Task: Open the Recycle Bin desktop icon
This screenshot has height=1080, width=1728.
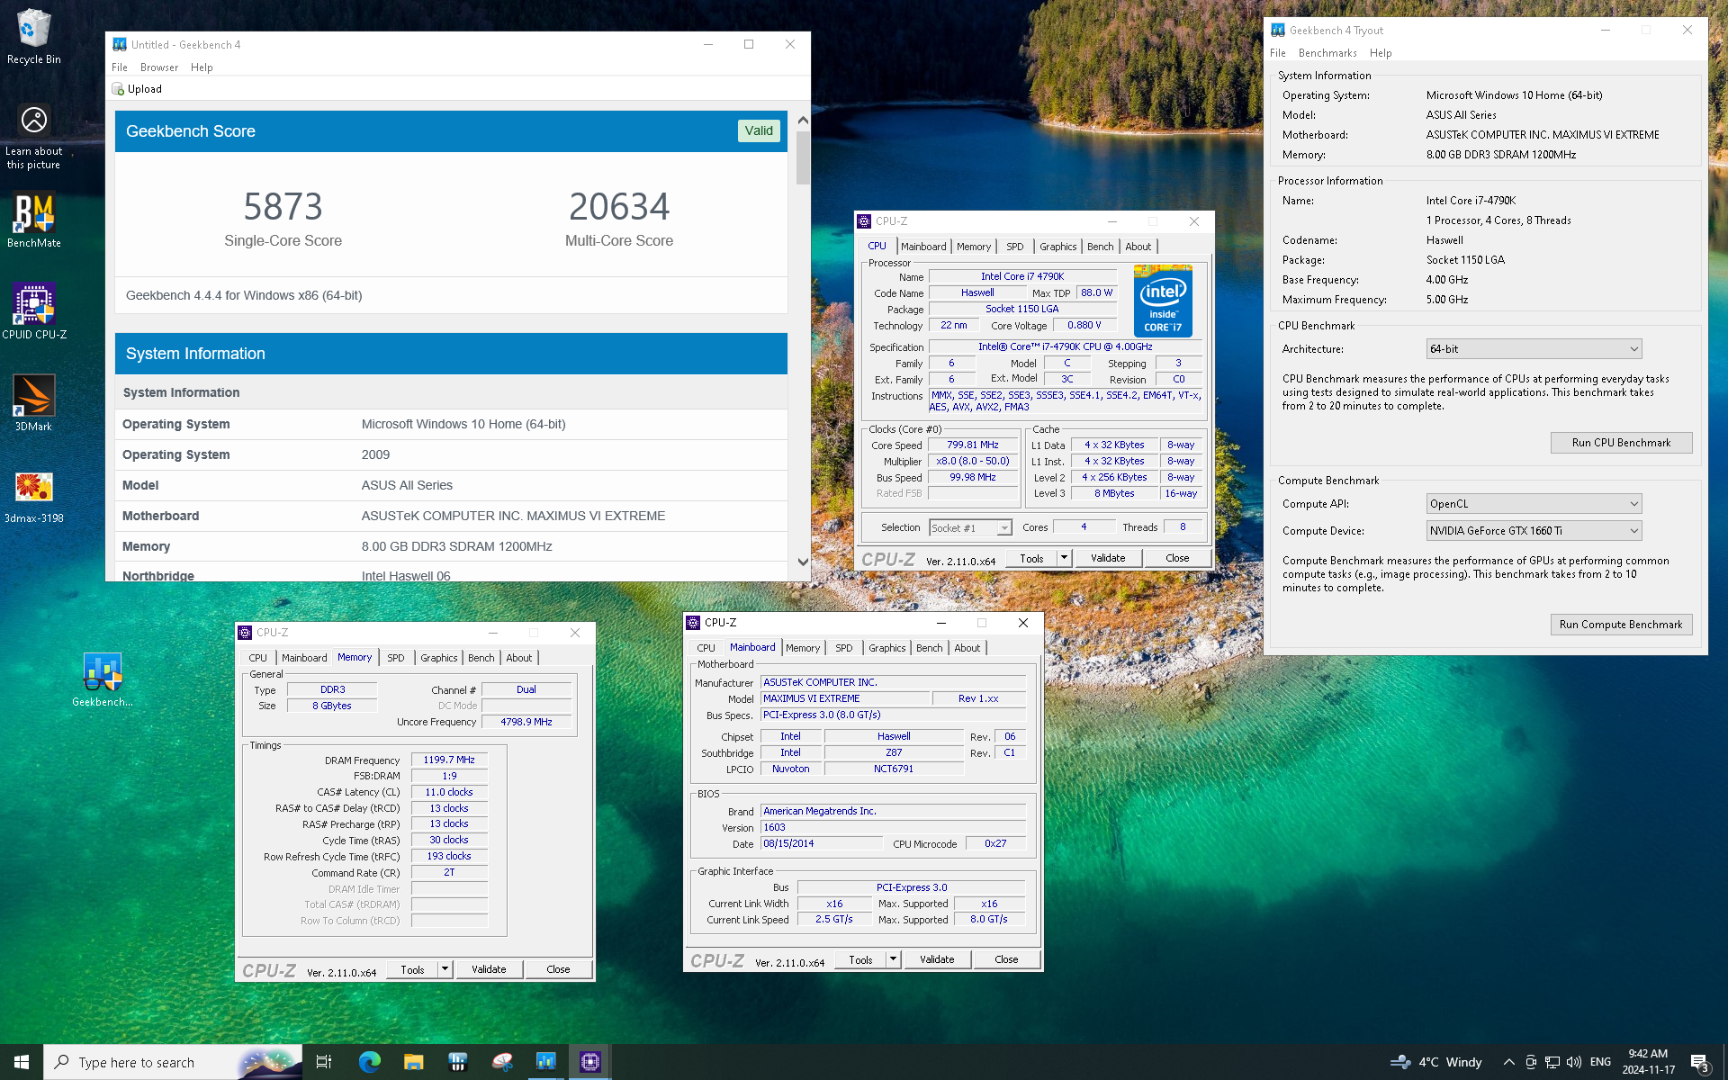Action: click(x=34, y=37)
